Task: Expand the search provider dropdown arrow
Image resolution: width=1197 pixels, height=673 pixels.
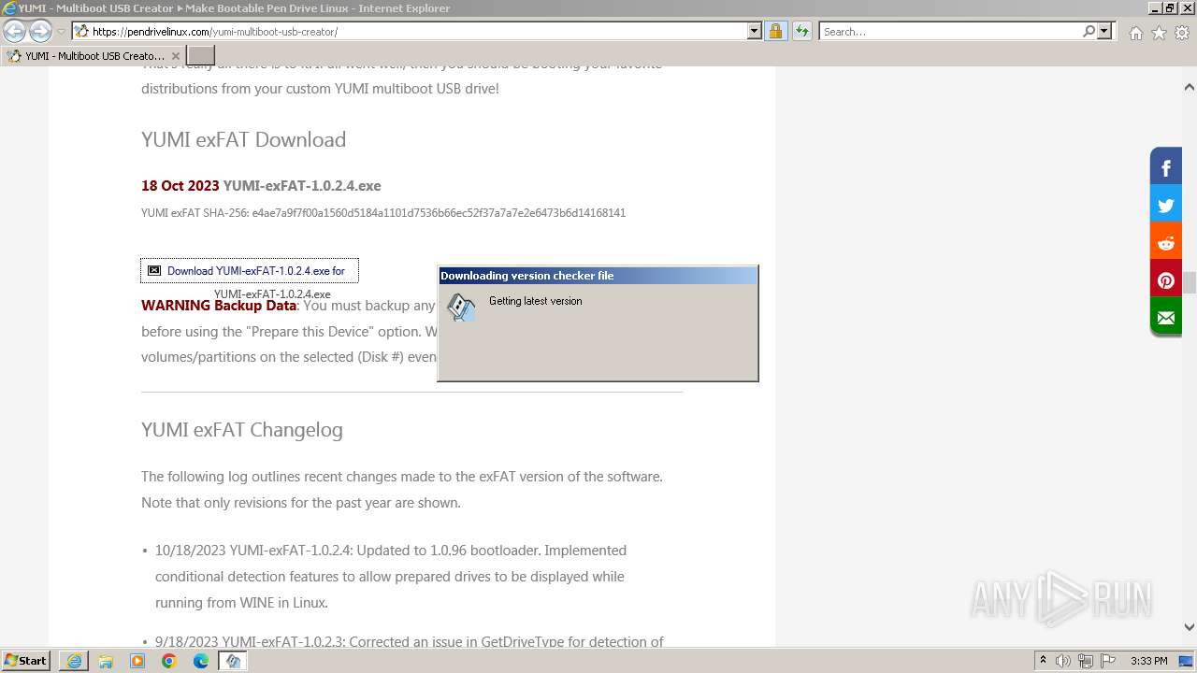Action: [x=1104, y=31]
